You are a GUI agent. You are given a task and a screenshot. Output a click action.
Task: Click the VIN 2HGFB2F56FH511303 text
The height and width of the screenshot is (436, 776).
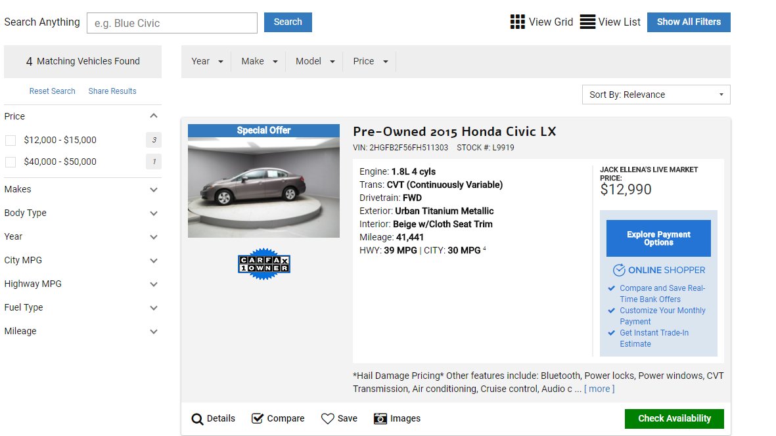pyautogui.click(x=400, y=148)
